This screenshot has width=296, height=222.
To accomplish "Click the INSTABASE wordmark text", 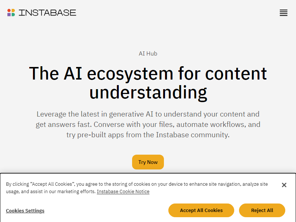I will pos(47,13).
